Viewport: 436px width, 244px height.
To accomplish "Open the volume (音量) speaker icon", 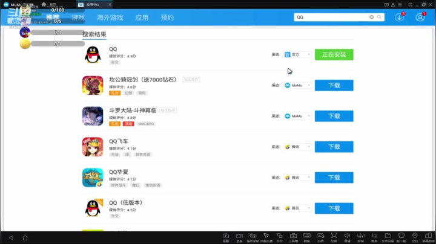I will tap(348, 237).
